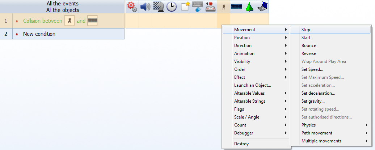Choose Set Speed... action

(330, 69)
